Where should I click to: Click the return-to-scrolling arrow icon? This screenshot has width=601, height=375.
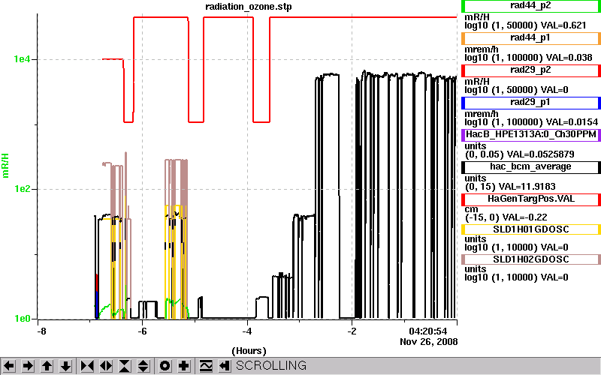pos(224,366)
